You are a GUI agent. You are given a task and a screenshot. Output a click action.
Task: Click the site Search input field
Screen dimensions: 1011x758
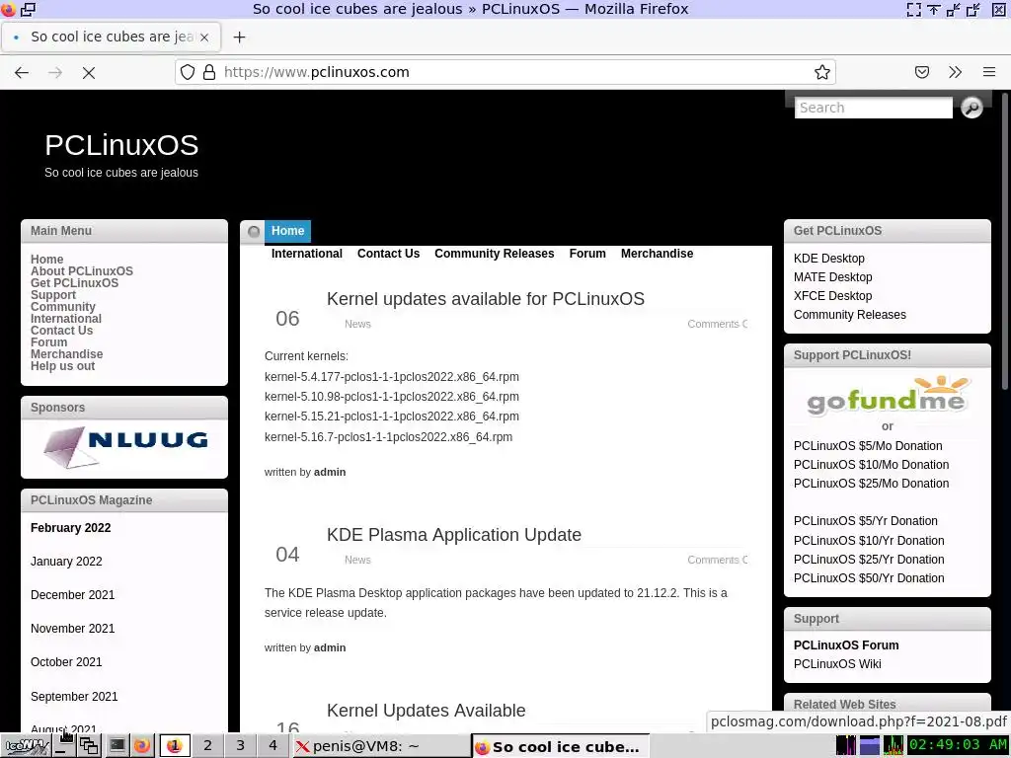873,108
